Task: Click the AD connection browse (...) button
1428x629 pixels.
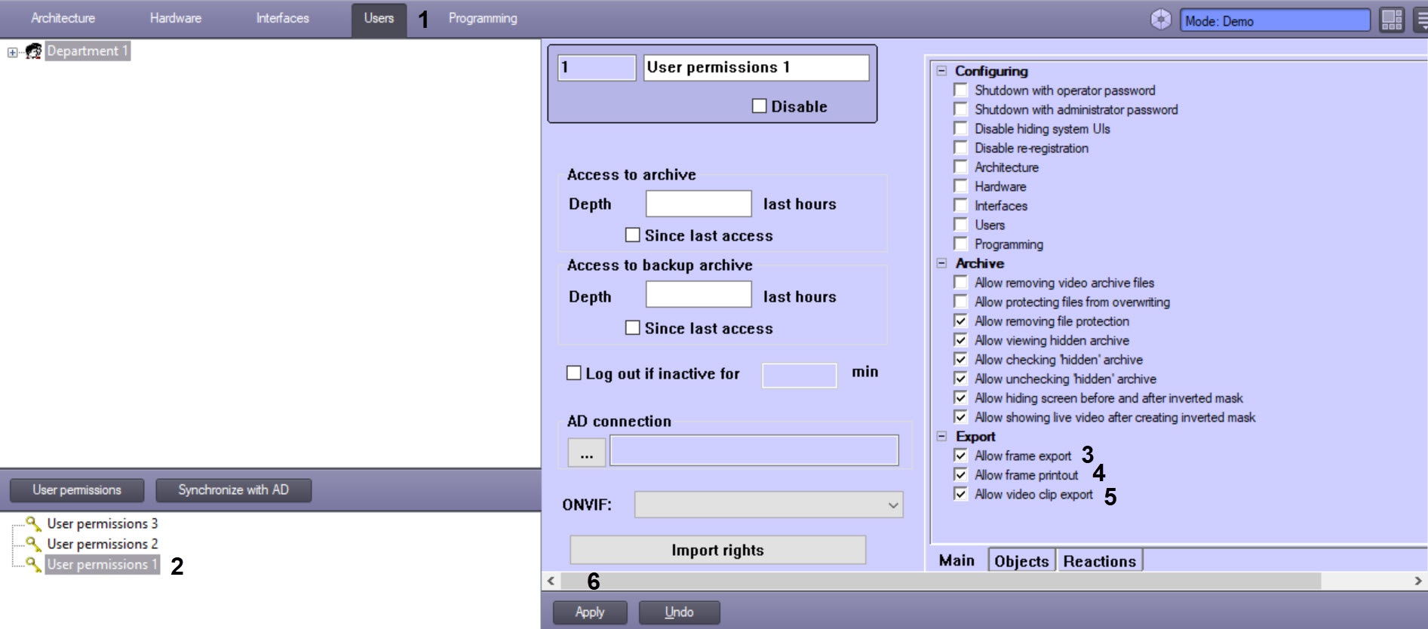Action: pos(586,453)
